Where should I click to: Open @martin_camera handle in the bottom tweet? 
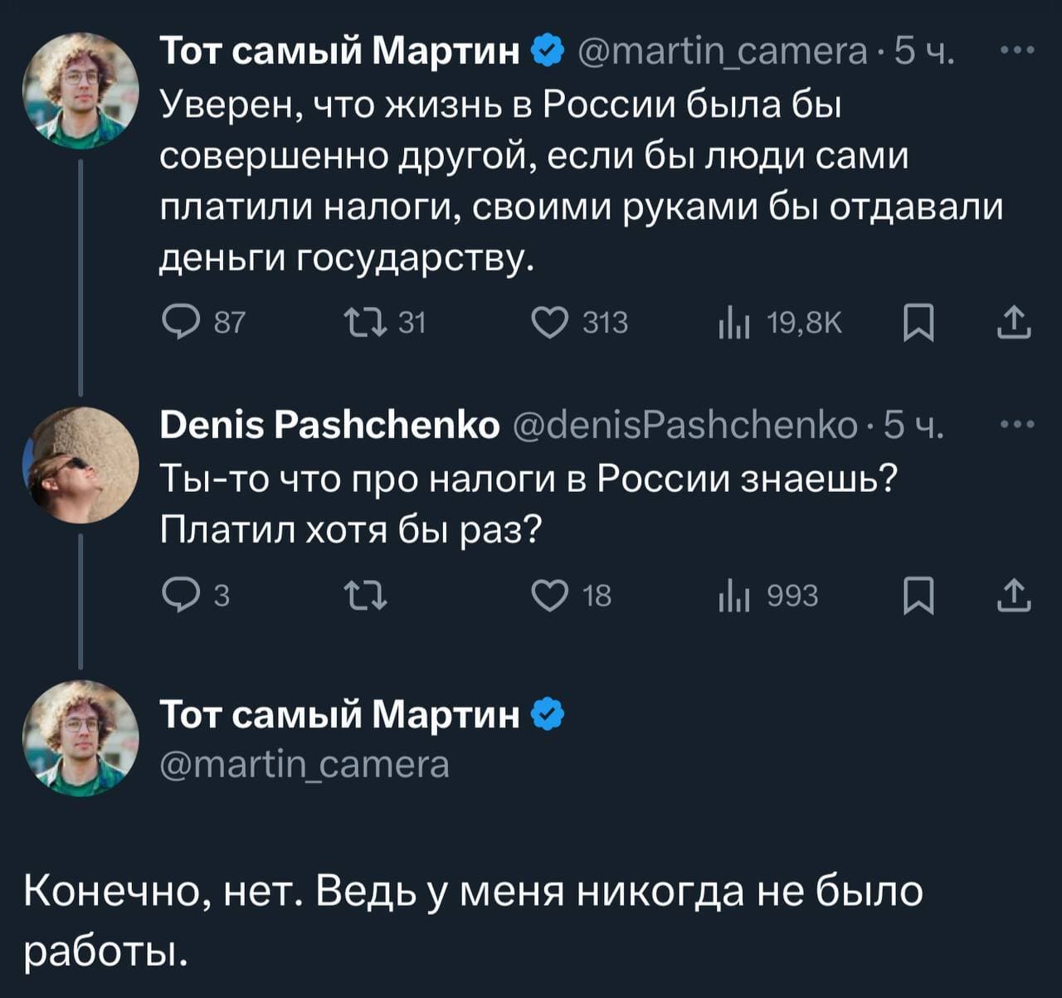(304, 764)
